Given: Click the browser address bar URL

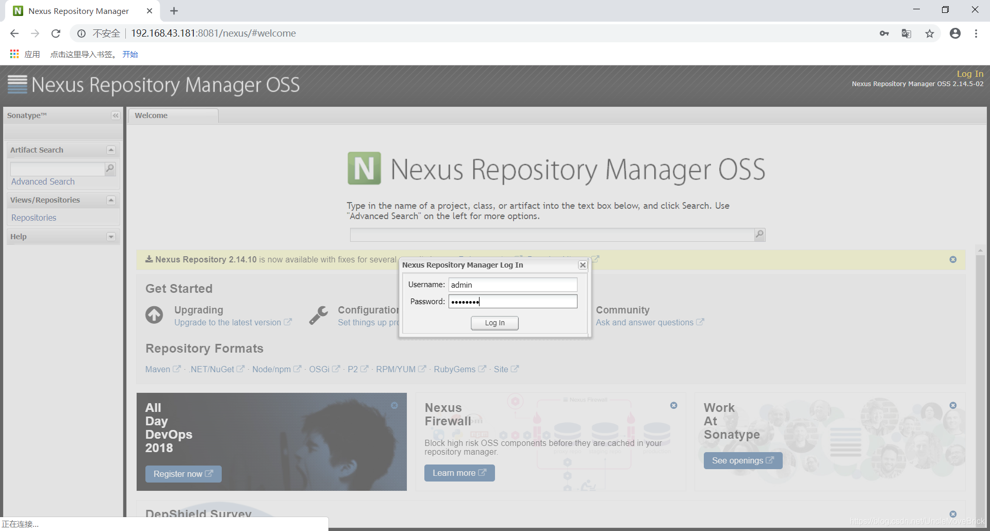Looking at the screenshot, I should click(213, 34).
